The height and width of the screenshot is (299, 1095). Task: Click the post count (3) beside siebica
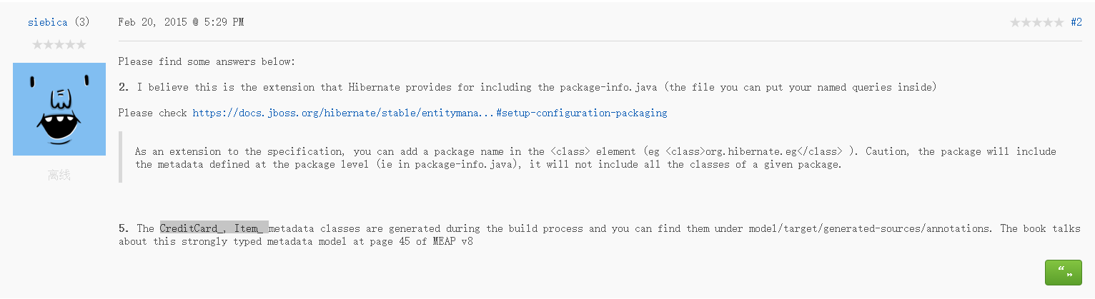coord(82,22)
